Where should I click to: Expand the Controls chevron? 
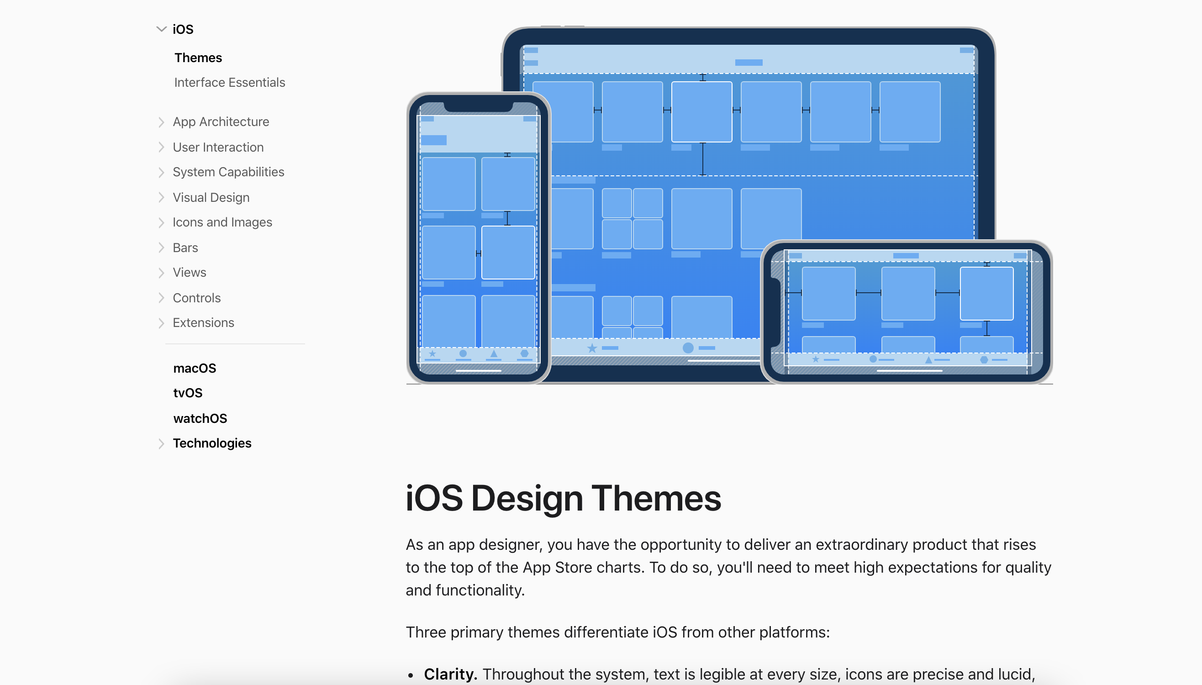coord(161,298)
